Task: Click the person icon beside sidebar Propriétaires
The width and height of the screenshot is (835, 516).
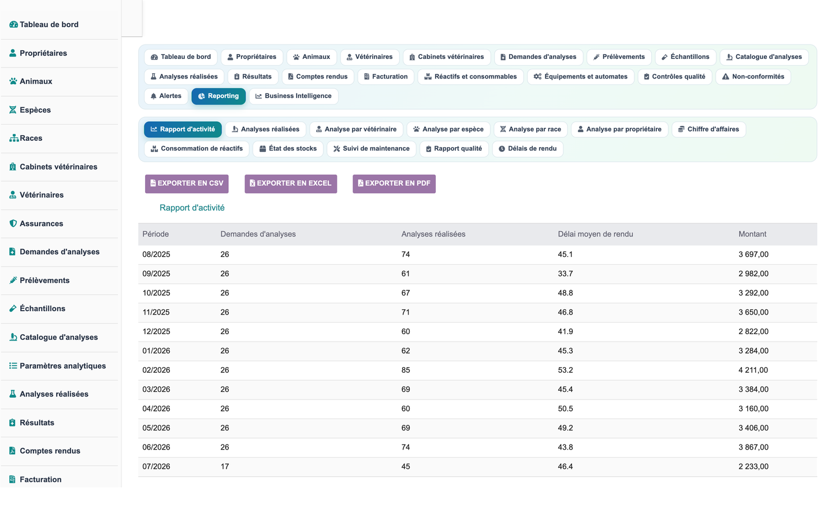Action: [x=13, y=53]
